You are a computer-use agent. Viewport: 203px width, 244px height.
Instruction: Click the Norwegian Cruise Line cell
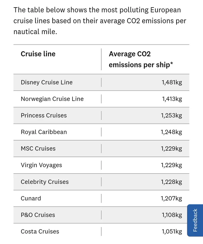tap(52, 99)
